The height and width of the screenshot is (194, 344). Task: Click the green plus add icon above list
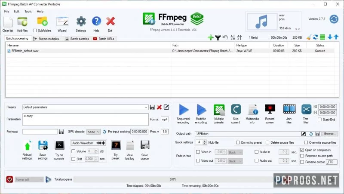click(x=211, y=37)
